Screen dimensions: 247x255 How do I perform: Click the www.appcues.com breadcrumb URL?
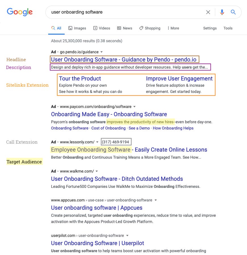102,200
